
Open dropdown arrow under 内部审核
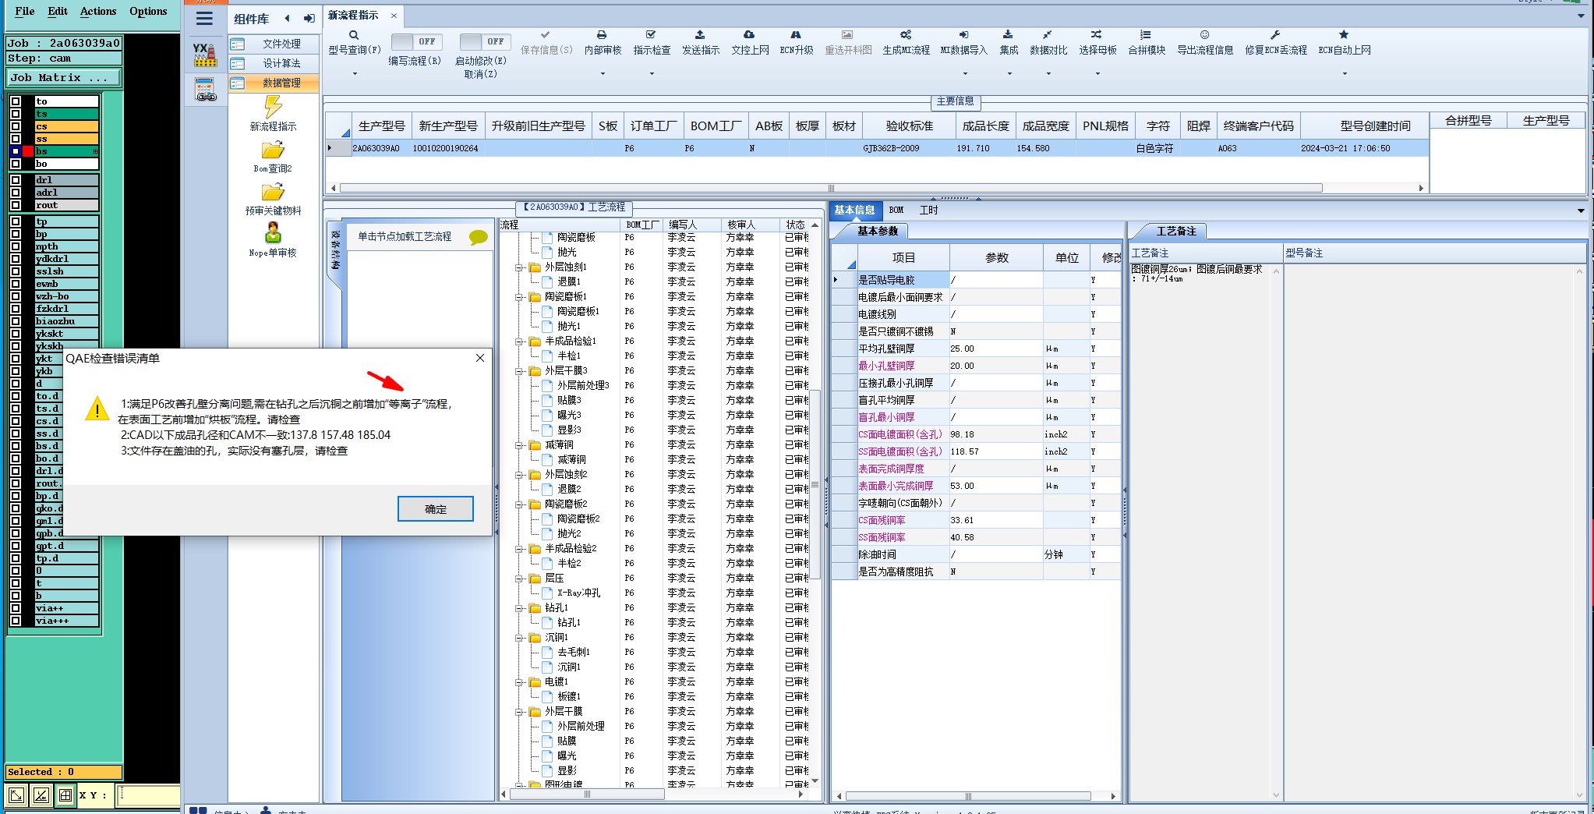coord(603,74)
